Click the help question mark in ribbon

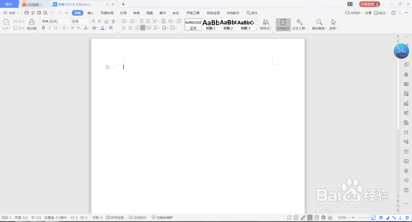(393, 13)
